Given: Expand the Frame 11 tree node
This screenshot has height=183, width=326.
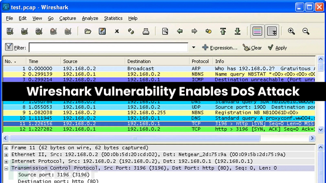Looking at the screenshot, I should (x=6, y=148).
